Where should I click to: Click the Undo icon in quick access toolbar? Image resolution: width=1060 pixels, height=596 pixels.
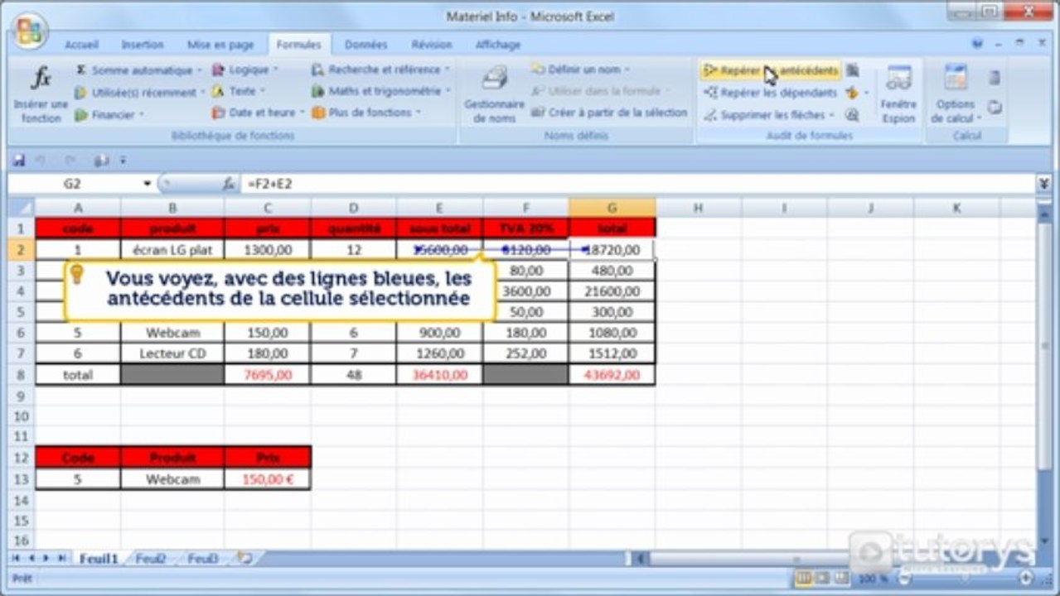point(41,161)
